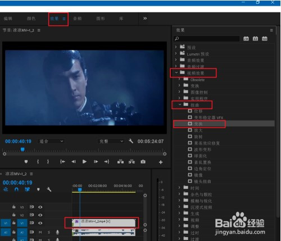Toggle Linked Selection icon in timeline

point(28,189)
